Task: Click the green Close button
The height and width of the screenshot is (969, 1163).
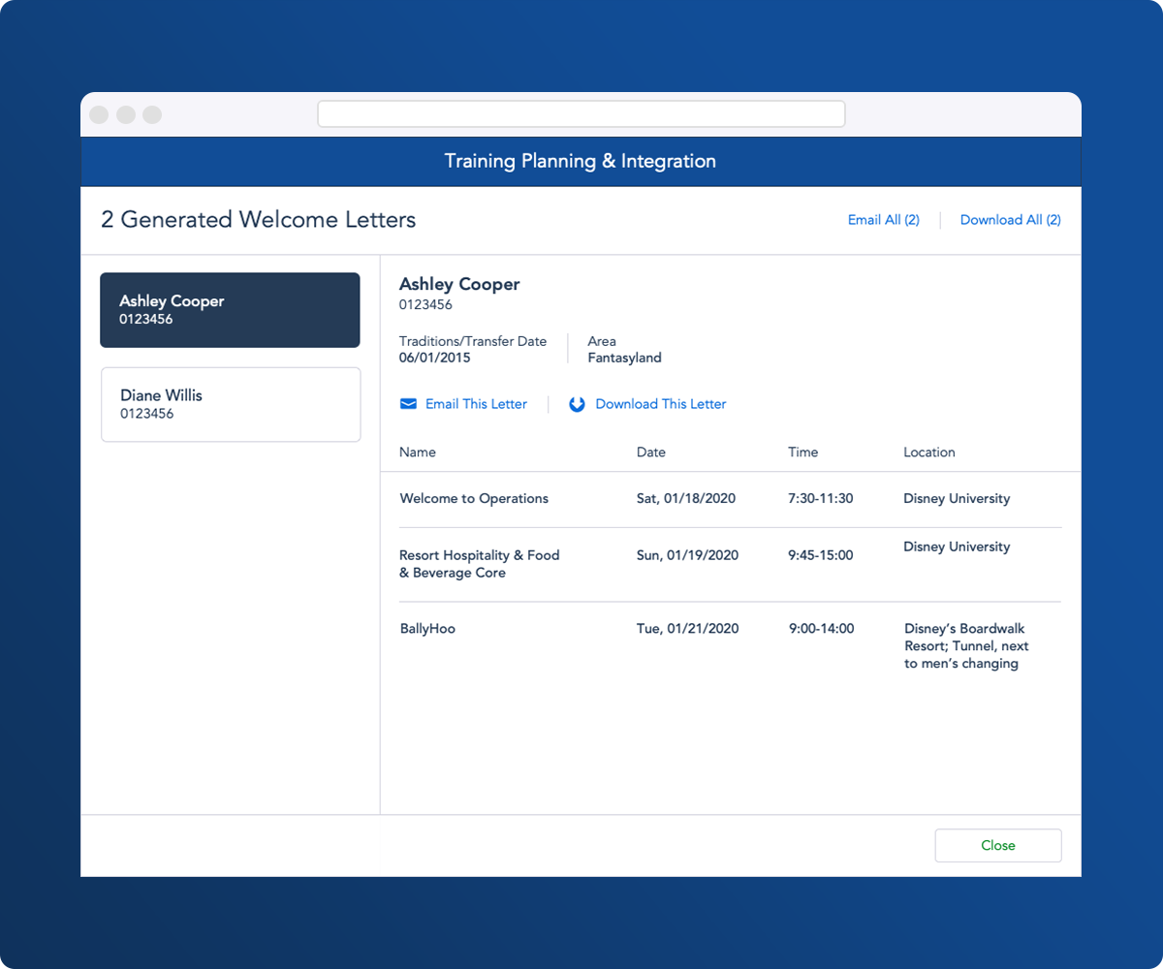Action: (x=998, y=846)
